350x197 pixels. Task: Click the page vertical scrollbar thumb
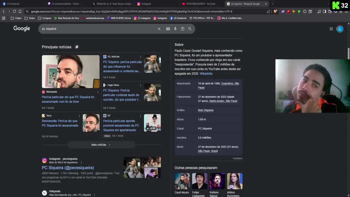[x=348, y=53]
